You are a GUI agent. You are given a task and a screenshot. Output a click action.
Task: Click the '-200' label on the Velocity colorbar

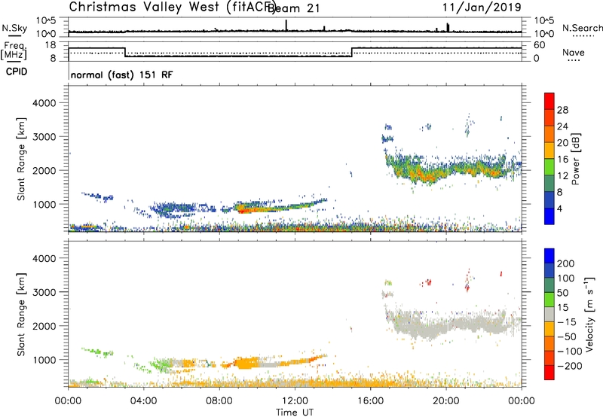pos(570,366)
